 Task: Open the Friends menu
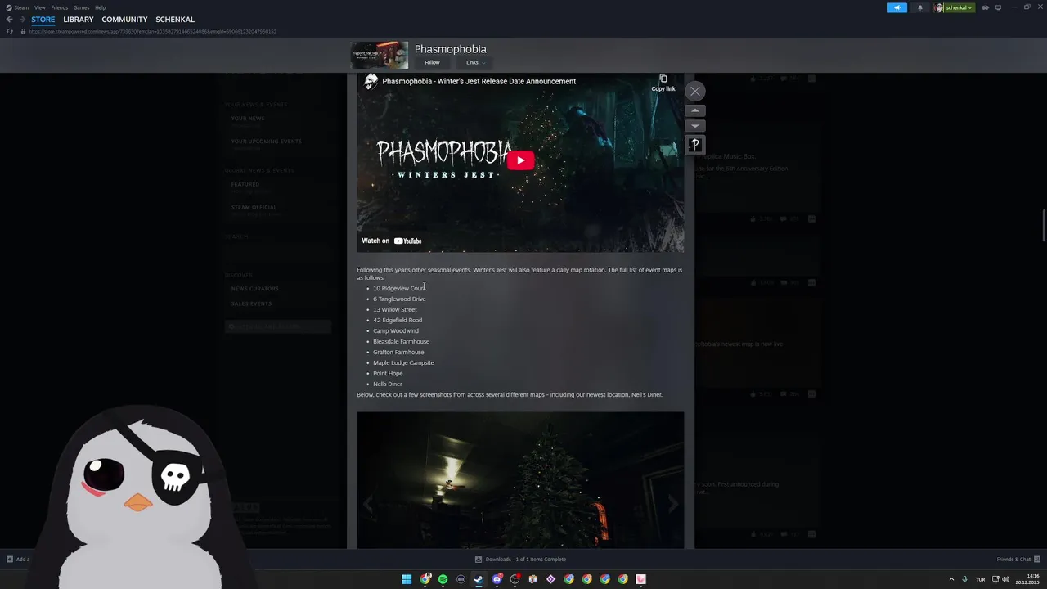[x=60, y=7]
